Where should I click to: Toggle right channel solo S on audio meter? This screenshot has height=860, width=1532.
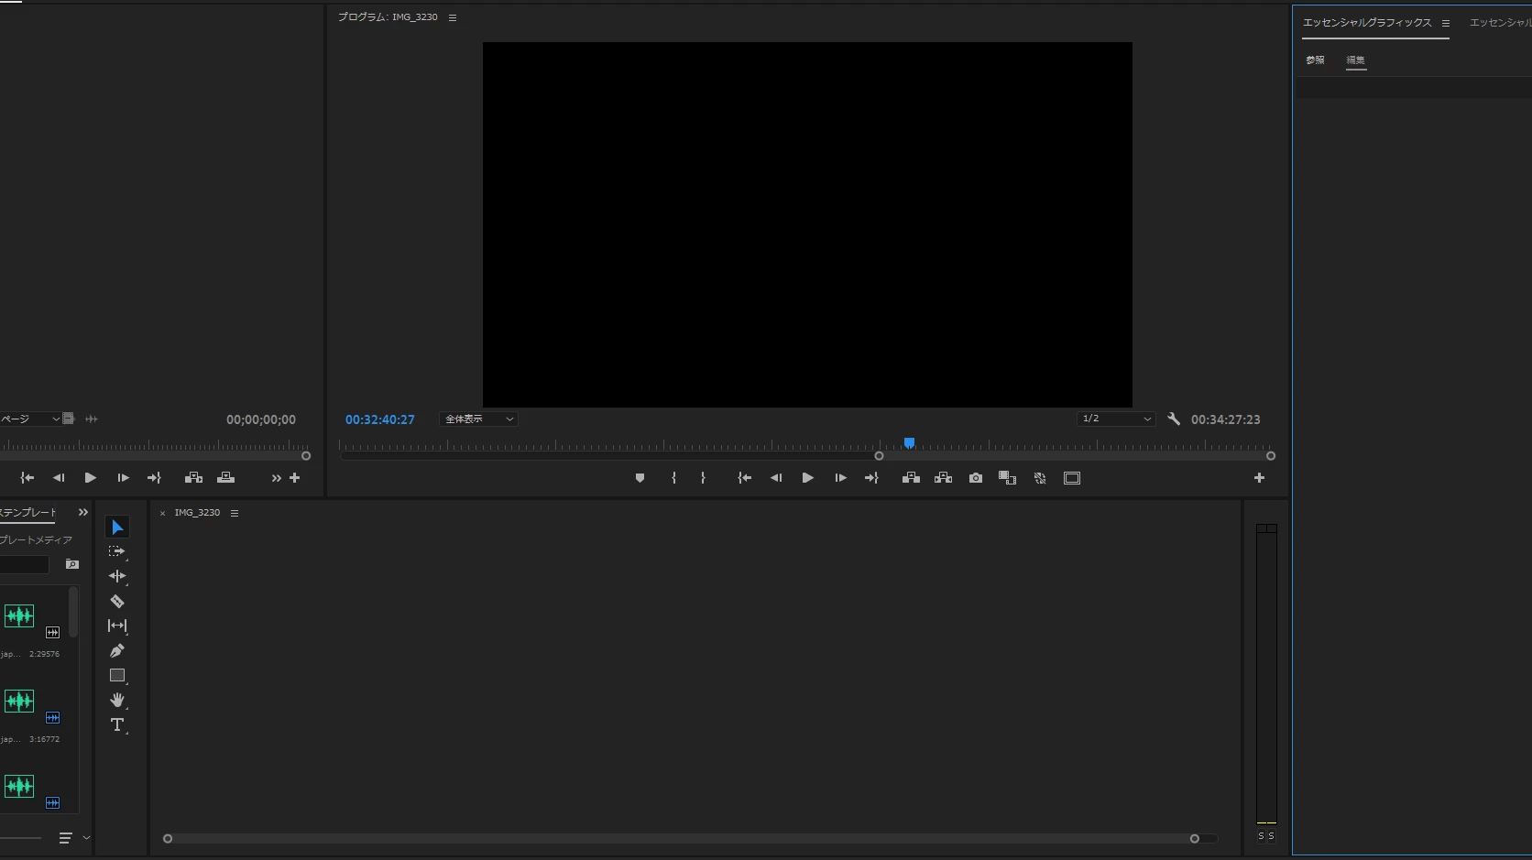tap(1272, 836)
